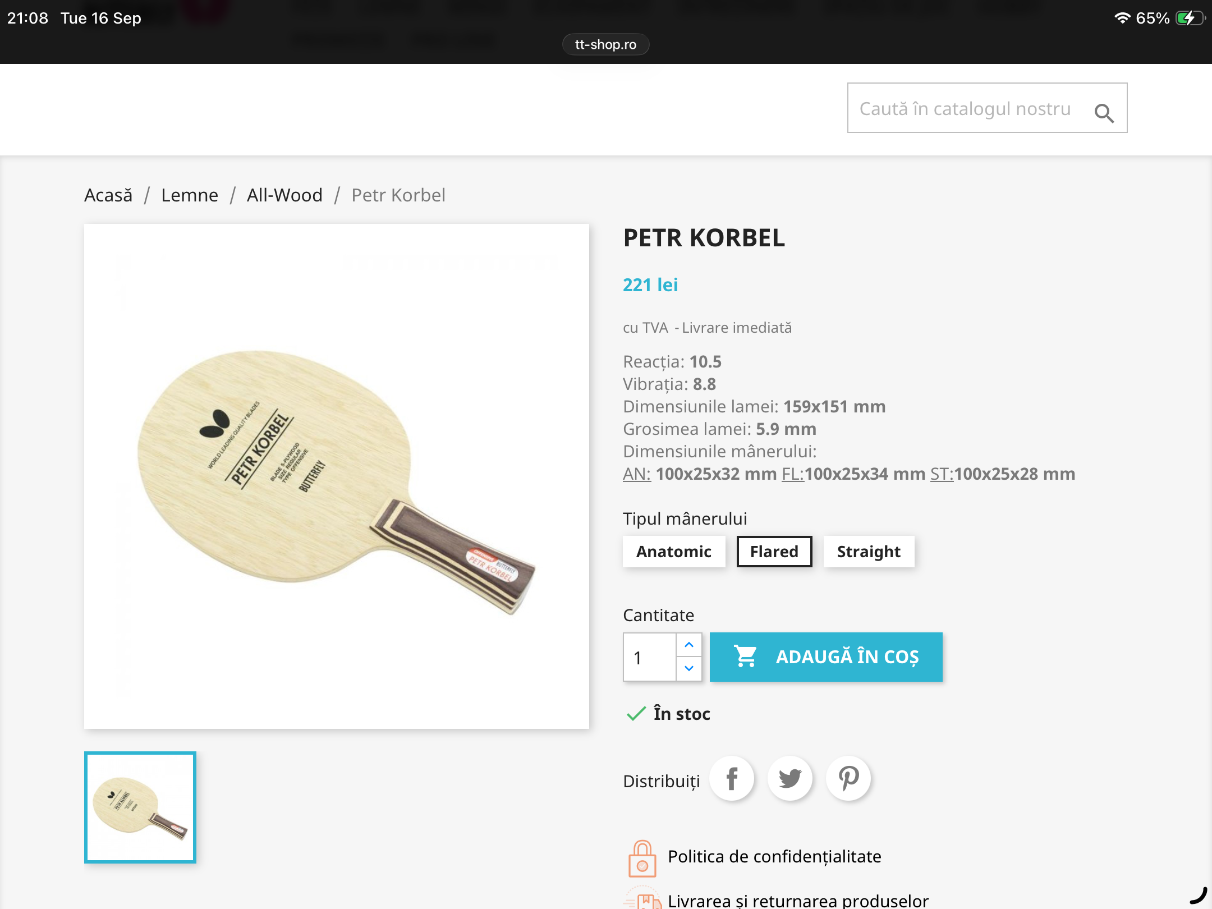Select the Straight handle type
Image resolution: width=1212 pixels, height=909 pixels.
pyautogui.click(x=869, y=552)
